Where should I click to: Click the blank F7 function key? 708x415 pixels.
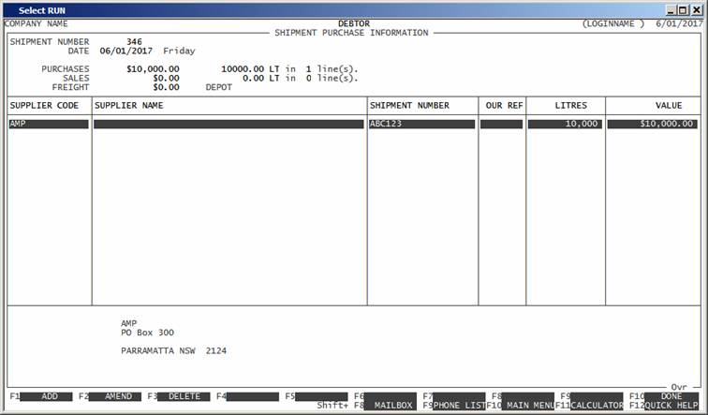pos(459,396)
